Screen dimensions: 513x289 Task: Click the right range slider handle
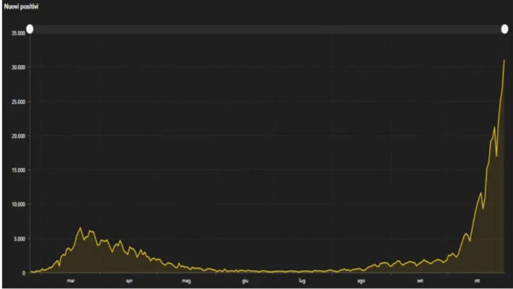pyautogui.click(x=505, y=29)
